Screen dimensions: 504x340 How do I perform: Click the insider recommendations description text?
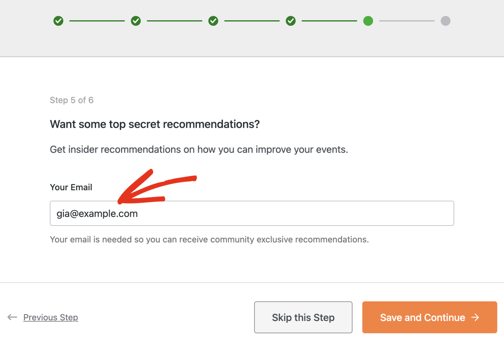(199, 149)
